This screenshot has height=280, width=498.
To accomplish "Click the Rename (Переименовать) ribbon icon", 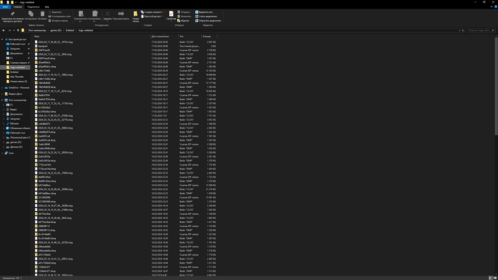I will point(121,15).
